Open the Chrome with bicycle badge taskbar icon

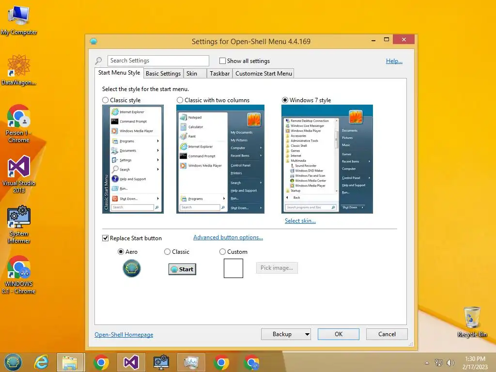251,362
